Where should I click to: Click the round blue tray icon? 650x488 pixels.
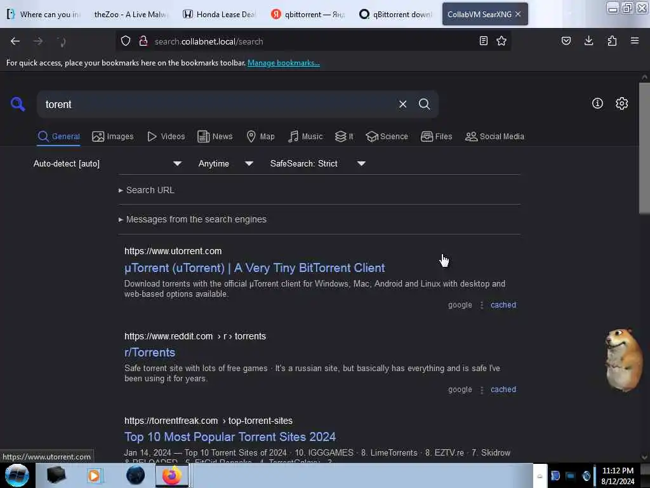(x=586, y=476)
